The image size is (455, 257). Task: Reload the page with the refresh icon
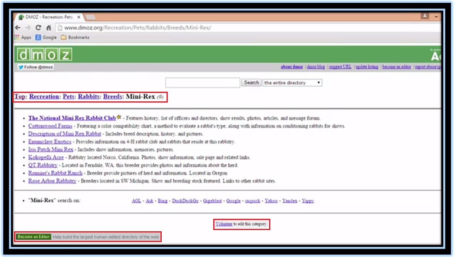(38, 28)
